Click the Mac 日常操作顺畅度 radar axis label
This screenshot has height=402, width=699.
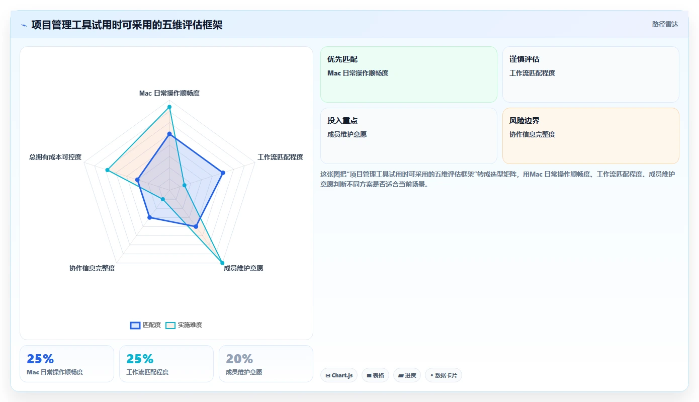click(169, 93)
